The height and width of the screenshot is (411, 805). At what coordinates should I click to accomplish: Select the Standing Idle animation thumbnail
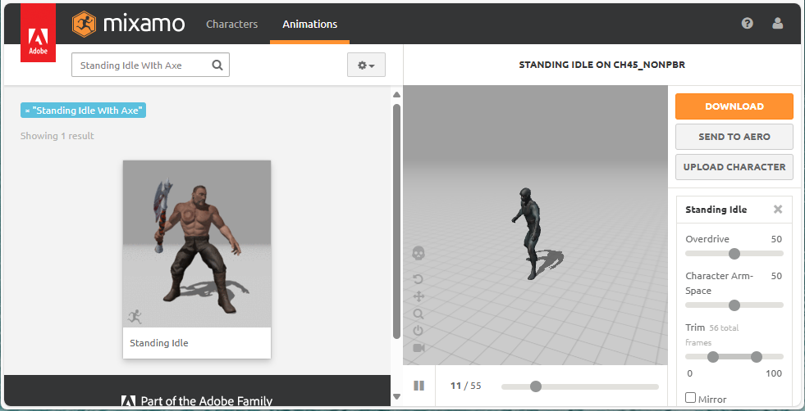tap(197, 243)
